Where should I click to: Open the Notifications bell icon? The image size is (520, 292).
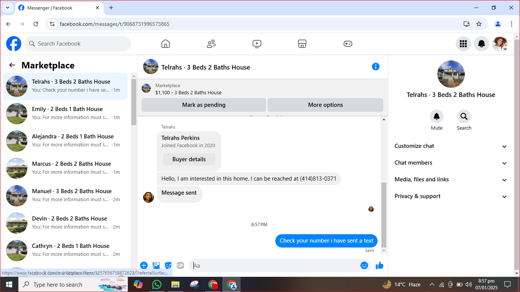pyautogui.click(x=482, y=44)
